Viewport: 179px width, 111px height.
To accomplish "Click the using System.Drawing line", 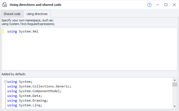I will pos(28,100).
